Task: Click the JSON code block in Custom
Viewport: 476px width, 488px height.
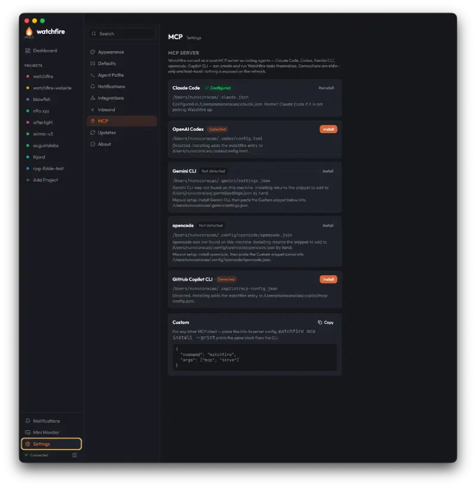Action: click(255, 357)
